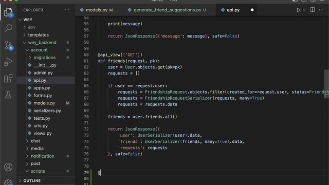The height and width of the screenshot is (185, 329).
Task: Open the Explorer view in activity bar
Action: click(8, 12)
